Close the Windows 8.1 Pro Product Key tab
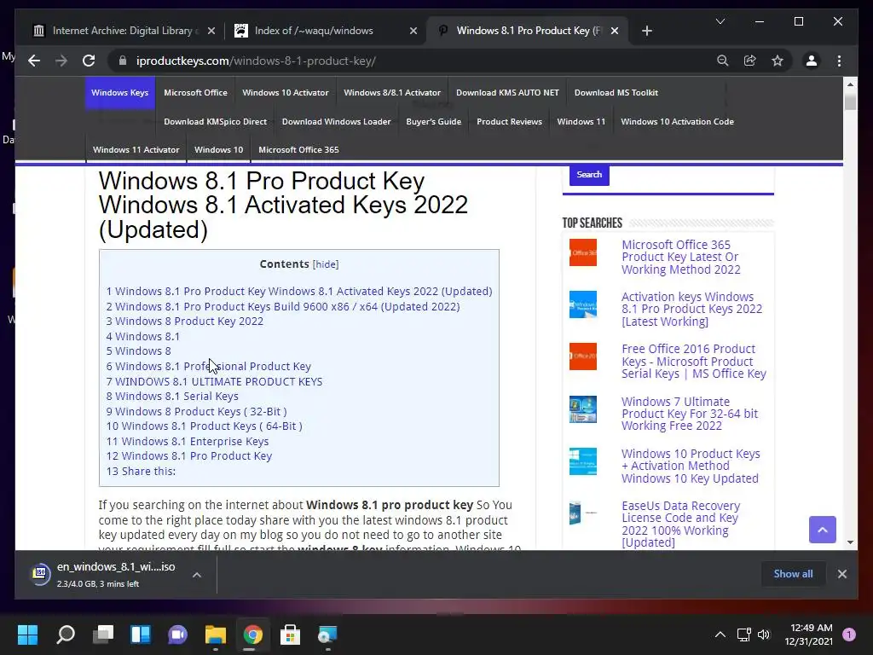Screen dimensions: 873x655 pos(615,31)
